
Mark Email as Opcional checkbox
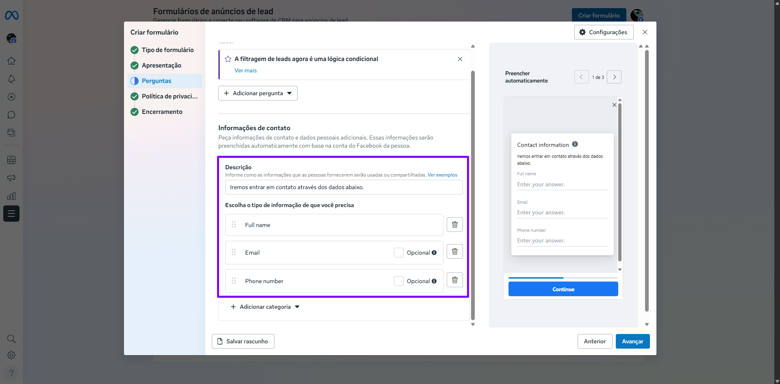(x=398, y=253)
